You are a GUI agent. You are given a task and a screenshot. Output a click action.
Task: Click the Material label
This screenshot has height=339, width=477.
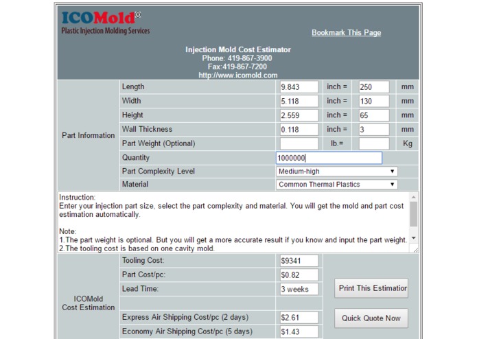(x=135, y=184)
